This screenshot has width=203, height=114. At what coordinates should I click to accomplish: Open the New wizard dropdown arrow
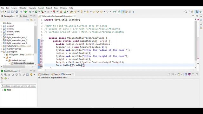point(5,12)
